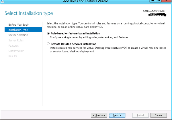This screenshot has height=120, width=172.
Task: Click the VDI description text under Remote Desktop Services
Action: click(108, 49)
